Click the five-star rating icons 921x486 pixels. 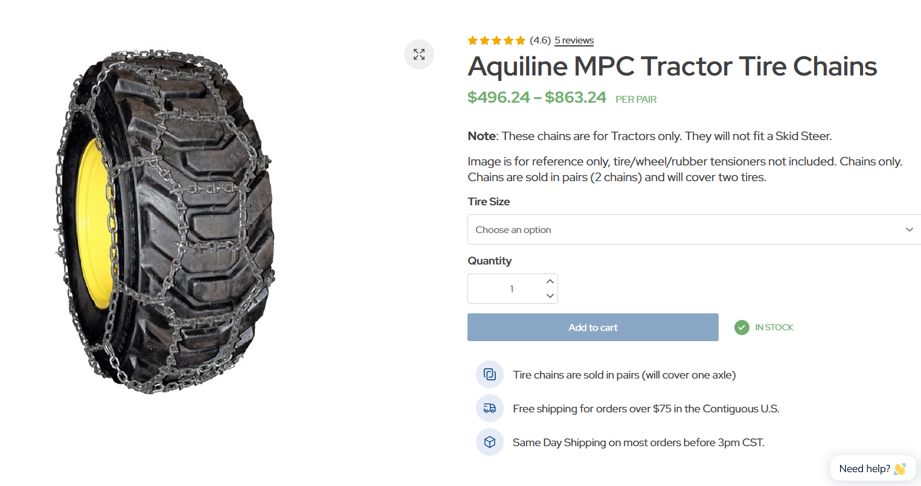tap(496, 40)
